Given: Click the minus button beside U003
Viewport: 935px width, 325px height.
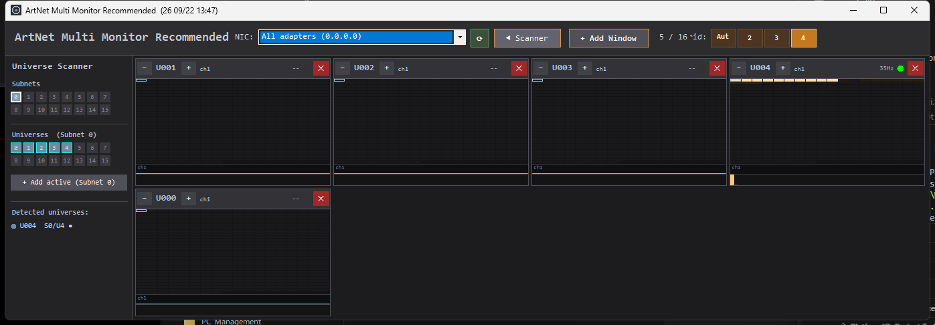Looking at the screenshot, I should 541,68.
